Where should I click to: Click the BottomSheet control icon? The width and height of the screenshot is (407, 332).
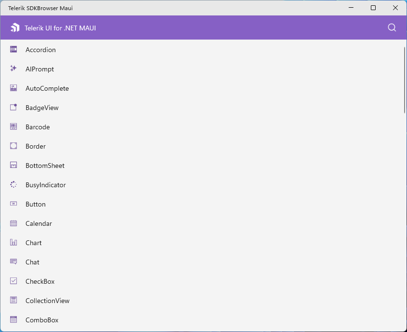pyautogui.click(x=14, y=165)
